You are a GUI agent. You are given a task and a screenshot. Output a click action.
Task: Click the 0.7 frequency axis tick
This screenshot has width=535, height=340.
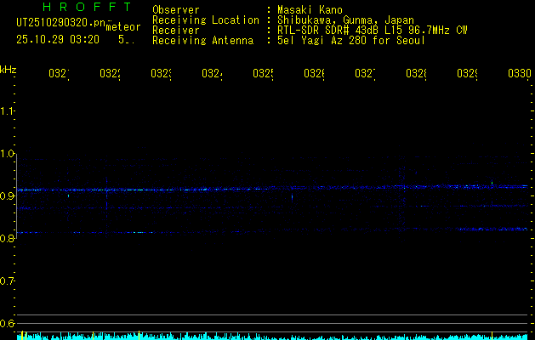[8, 281]
